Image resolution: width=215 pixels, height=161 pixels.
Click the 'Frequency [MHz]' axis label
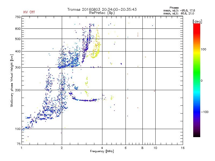(x=102, y=151)
